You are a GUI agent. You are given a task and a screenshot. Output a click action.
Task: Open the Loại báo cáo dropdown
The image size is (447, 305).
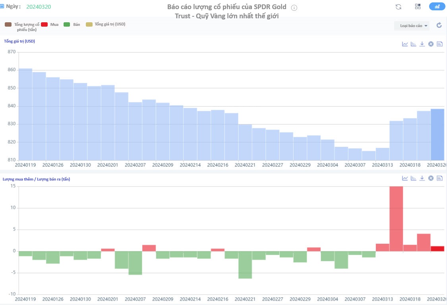[412, 26]
